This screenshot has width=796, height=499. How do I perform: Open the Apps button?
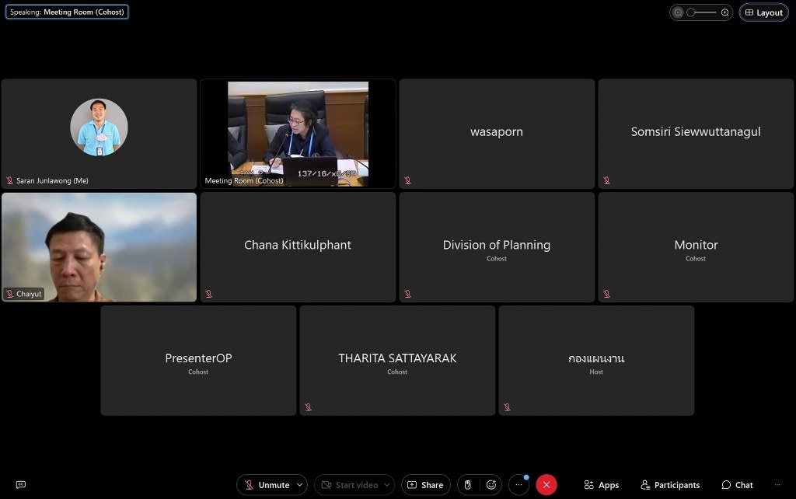[x=602, y=485]
